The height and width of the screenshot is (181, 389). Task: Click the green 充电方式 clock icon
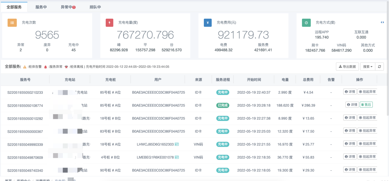[306, 23]
